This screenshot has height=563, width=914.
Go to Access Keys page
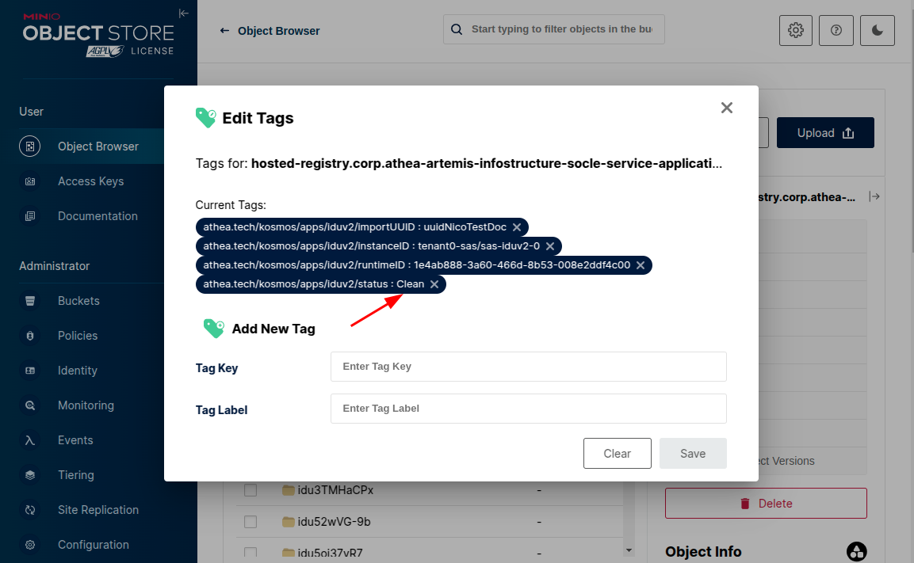90,181
